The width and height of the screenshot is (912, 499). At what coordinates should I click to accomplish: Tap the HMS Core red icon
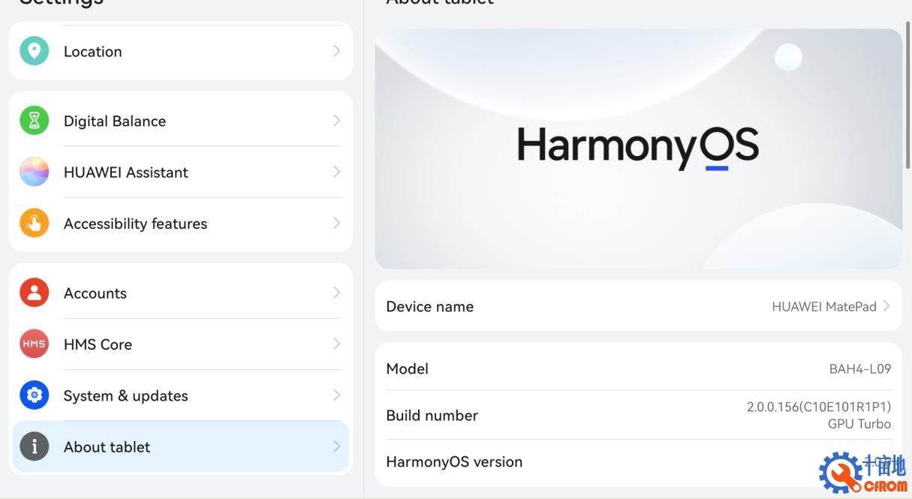click(34, 344)
